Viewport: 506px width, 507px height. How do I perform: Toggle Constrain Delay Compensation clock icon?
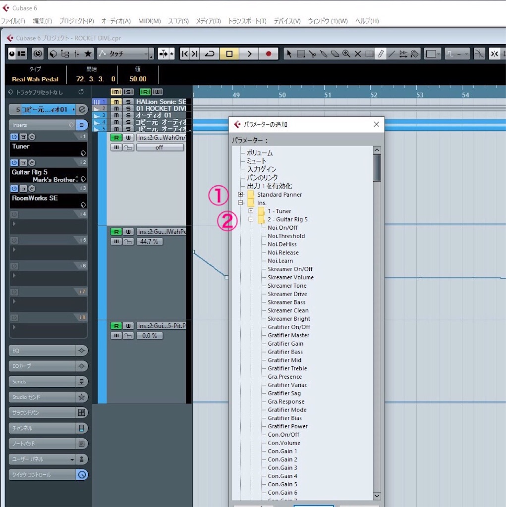tap(38, 53)
